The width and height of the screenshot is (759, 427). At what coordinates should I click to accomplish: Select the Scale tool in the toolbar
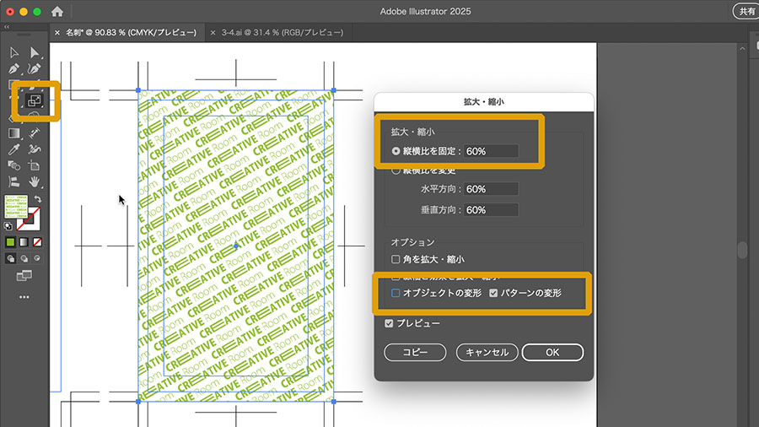click(x=35, y=100)
